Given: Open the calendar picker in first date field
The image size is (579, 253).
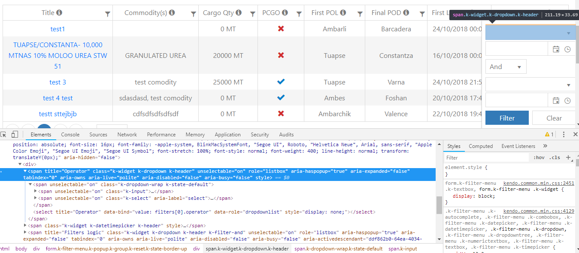Looking at the screenshot, I should pos(556,49).
